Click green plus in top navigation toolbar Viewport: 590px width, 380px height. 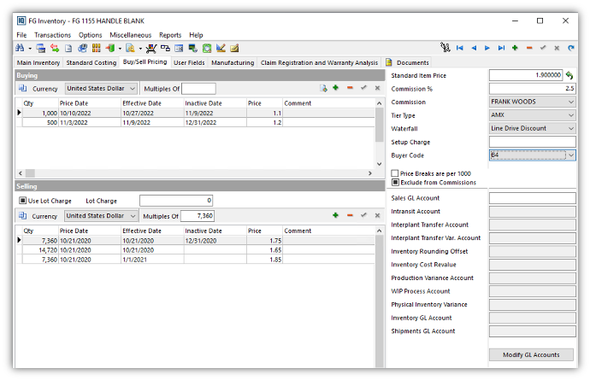click(515, 48)
